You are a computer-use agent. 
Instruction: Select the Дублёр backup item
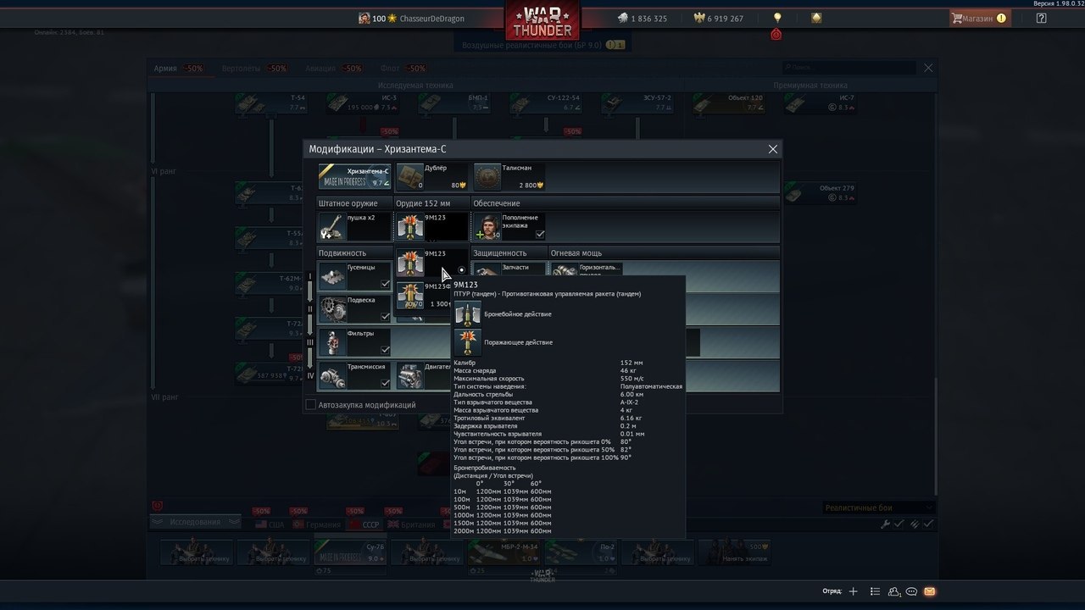433,177
